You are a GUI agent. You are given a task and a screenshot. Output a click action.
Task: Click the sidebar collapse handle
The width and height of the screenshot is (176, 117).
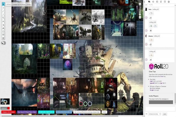[144, 2]
